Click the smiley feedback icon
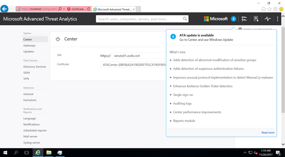The image size is (285, 157). tap(281, 9)
